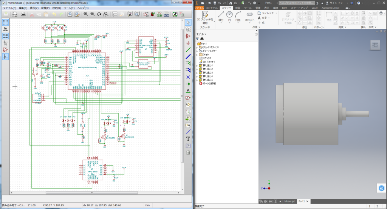Open the モデル browser dropdown

coord(201,34)
